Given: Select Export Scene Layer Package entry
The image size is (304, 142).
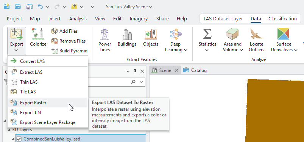Looking at the screenshot, I should 48,122.
